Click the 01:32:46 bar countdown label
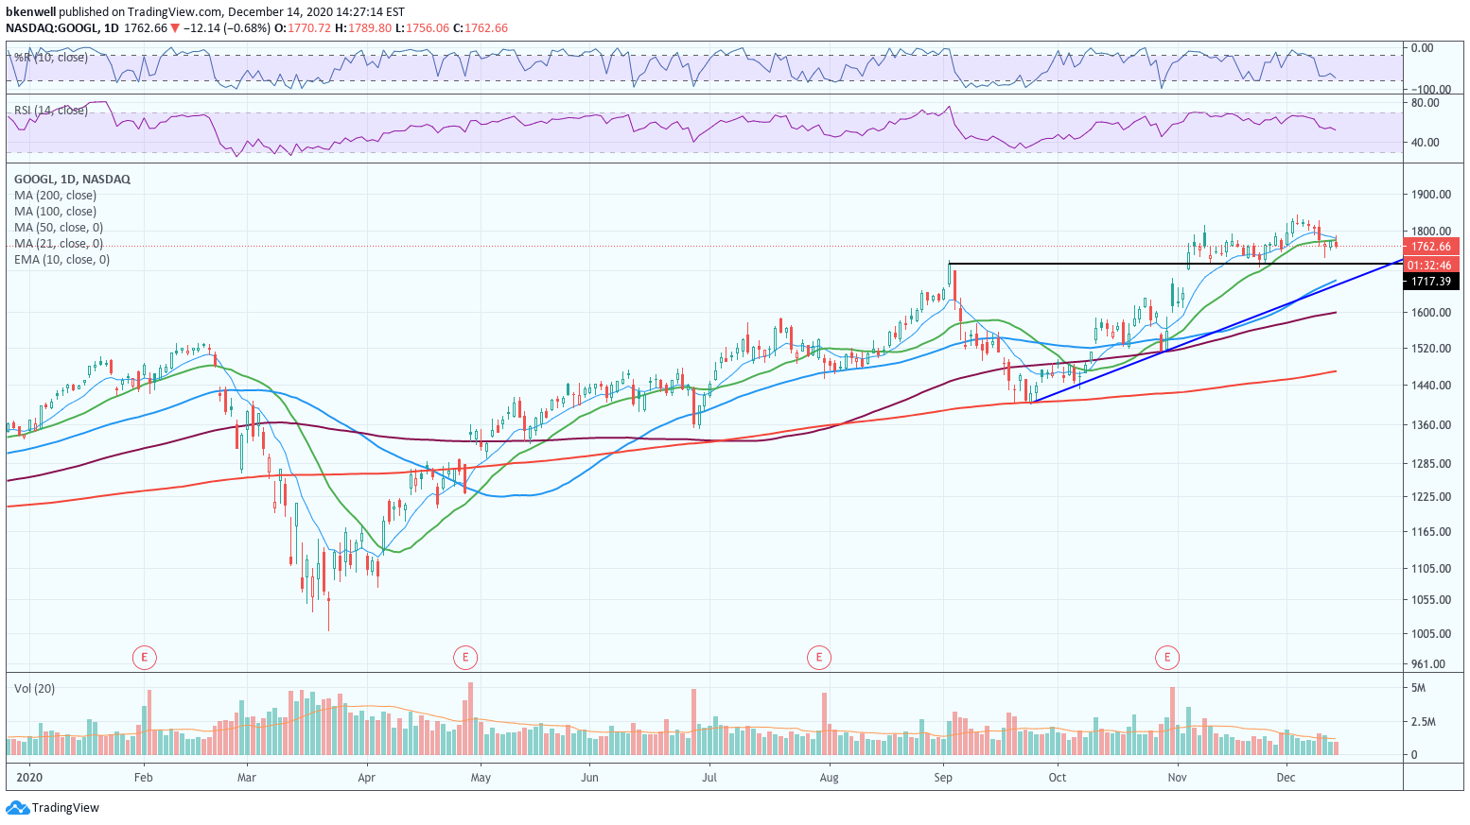This screenshot has height=825, width=1470. [1430, 266]
